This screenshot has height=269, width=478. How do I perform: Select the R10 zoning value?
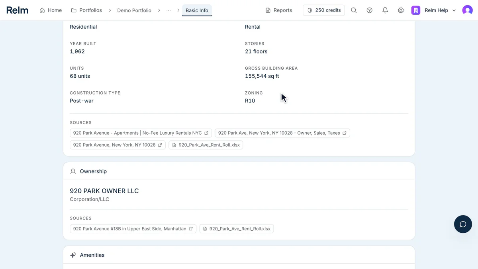250,101
